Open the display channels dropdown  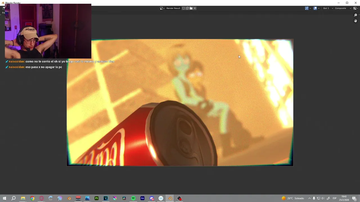click(x=356, y=8)
